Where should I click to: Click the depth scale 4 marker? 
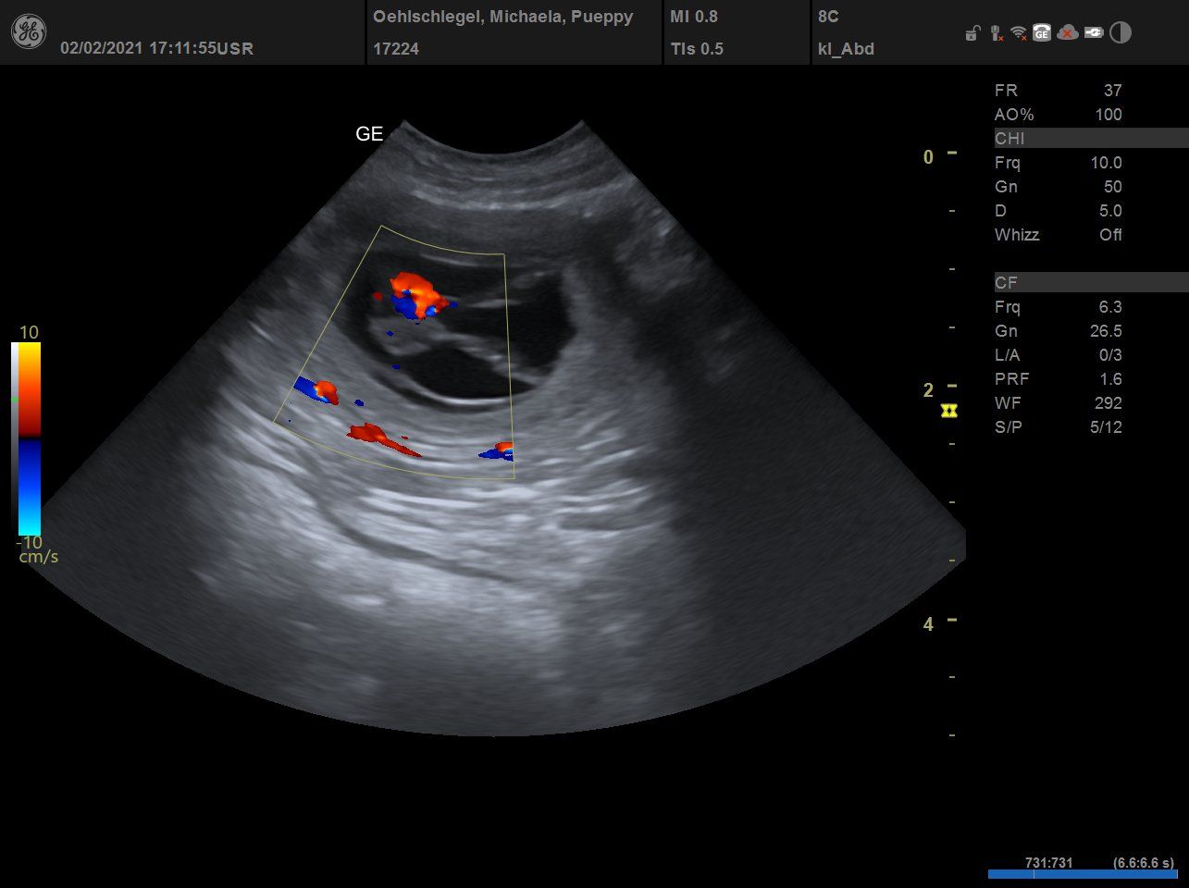(x=928, y=624)
